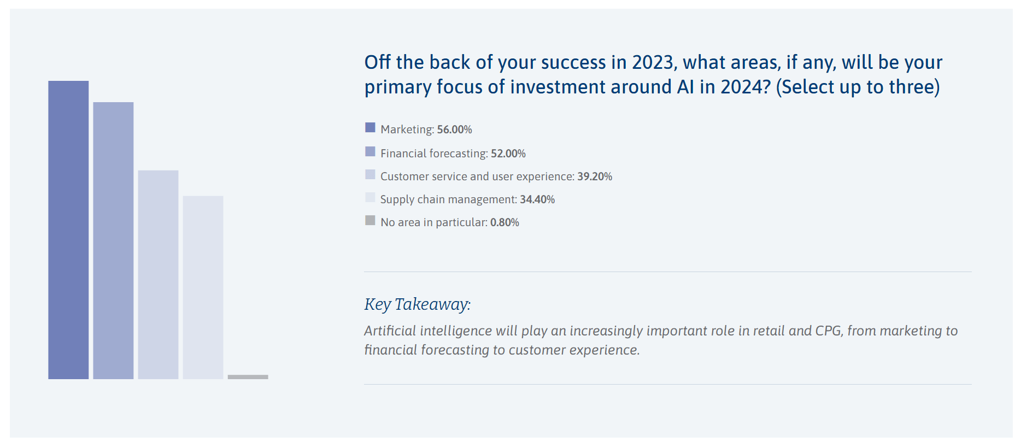Image resolution: width=1027 pixels, height=448 pixels.
Task: Select the Supply chain management bar
Action: coord(203,287)
